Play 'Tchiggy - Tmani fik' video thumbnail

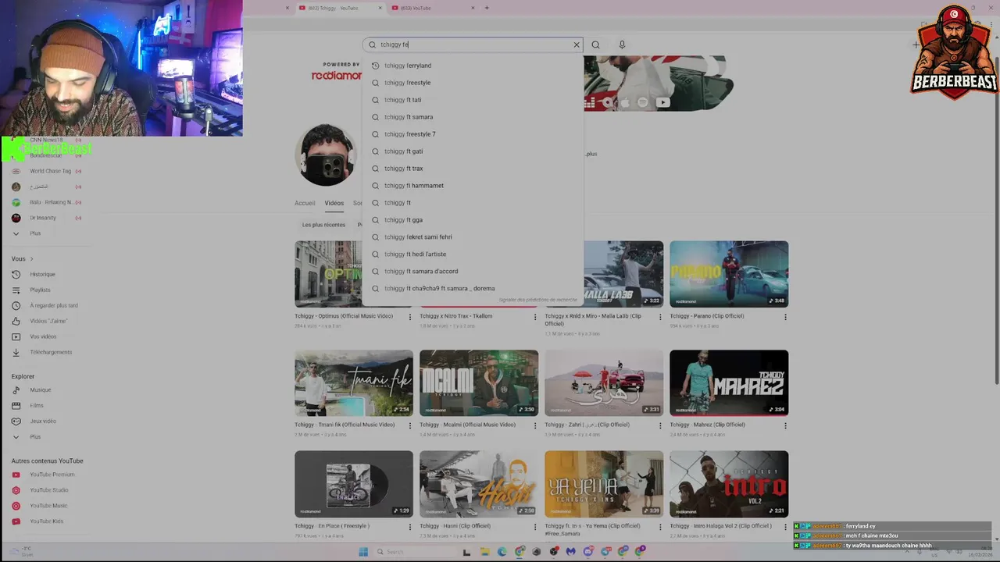pos(354,382)
